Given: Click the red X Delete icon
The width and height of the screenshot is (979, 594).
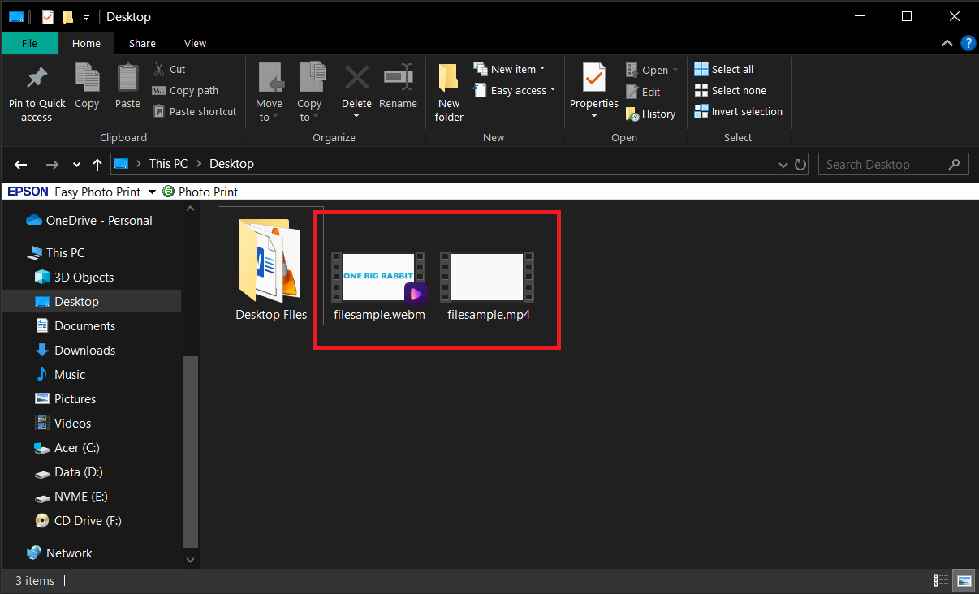Looking at the screenshot, I should point(357,79).
